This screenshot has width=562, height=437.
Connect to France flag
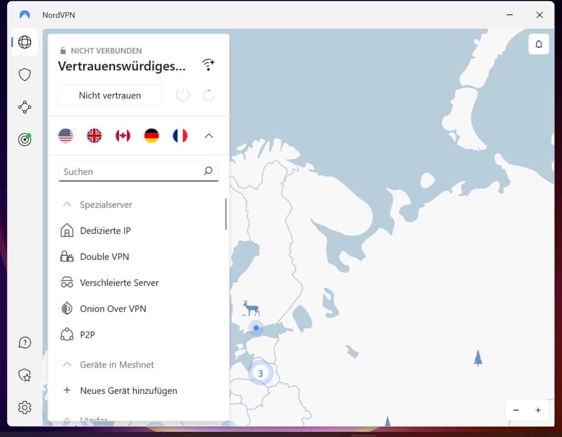pos(180,136)
